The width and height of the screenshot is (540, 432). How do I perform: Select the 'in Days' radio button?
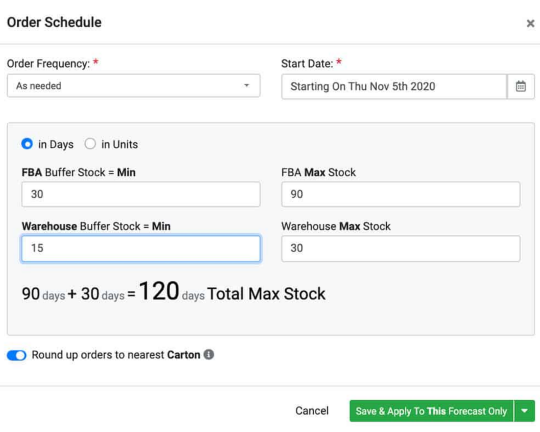[27, 144]
